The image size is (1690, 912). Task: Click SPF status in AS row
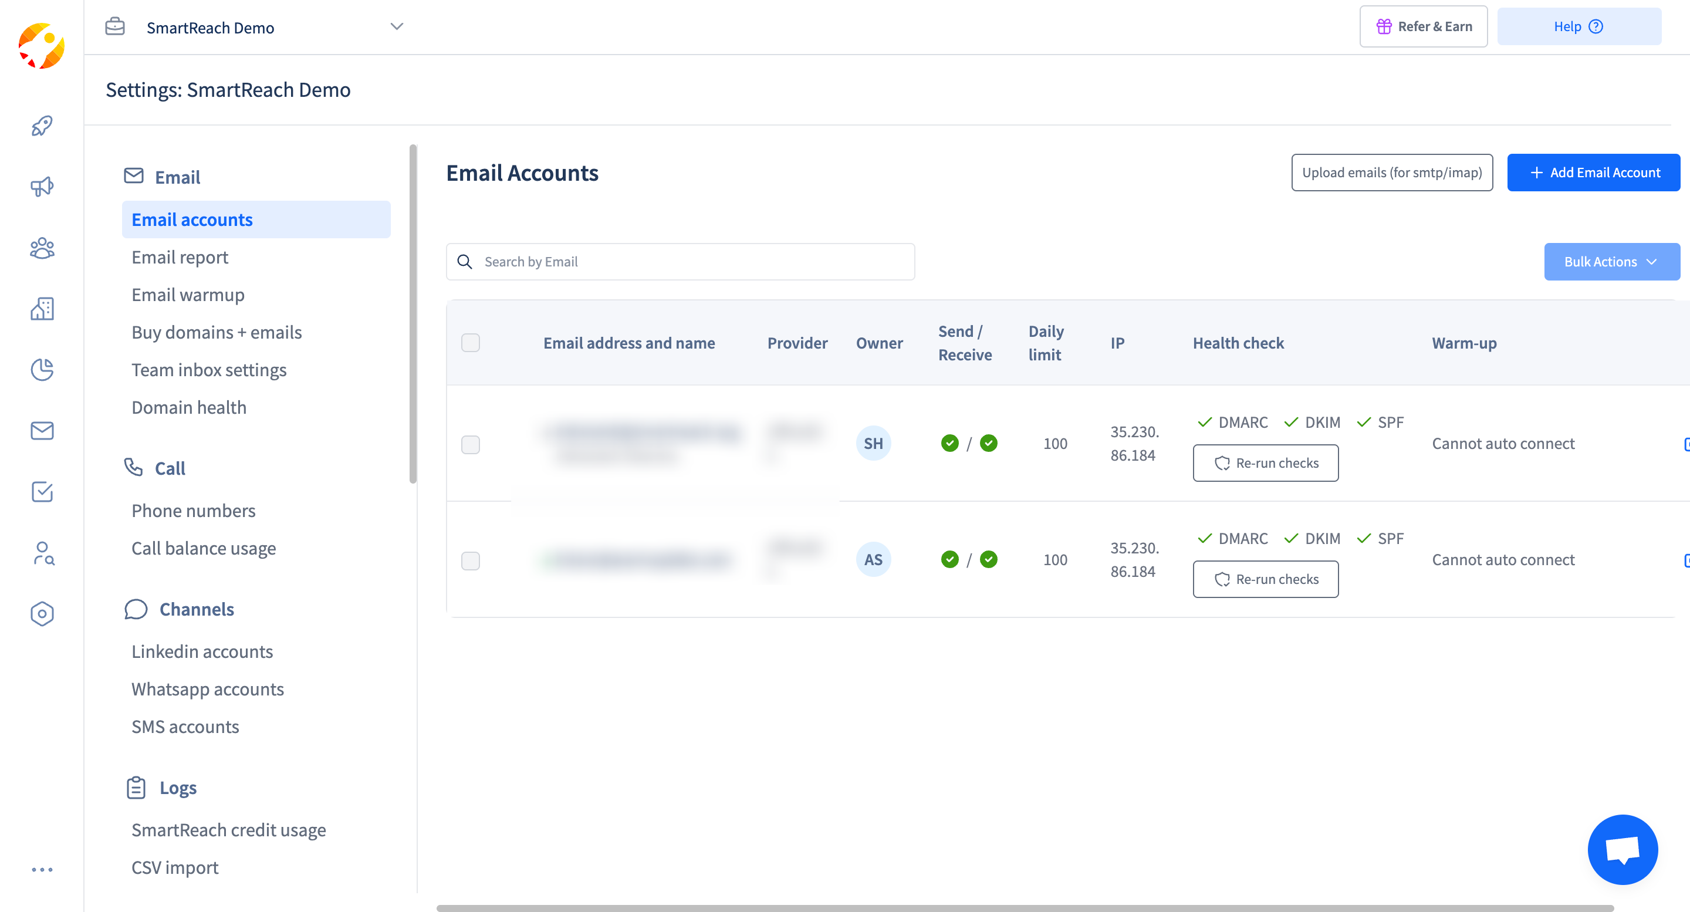coord(1380,539)
